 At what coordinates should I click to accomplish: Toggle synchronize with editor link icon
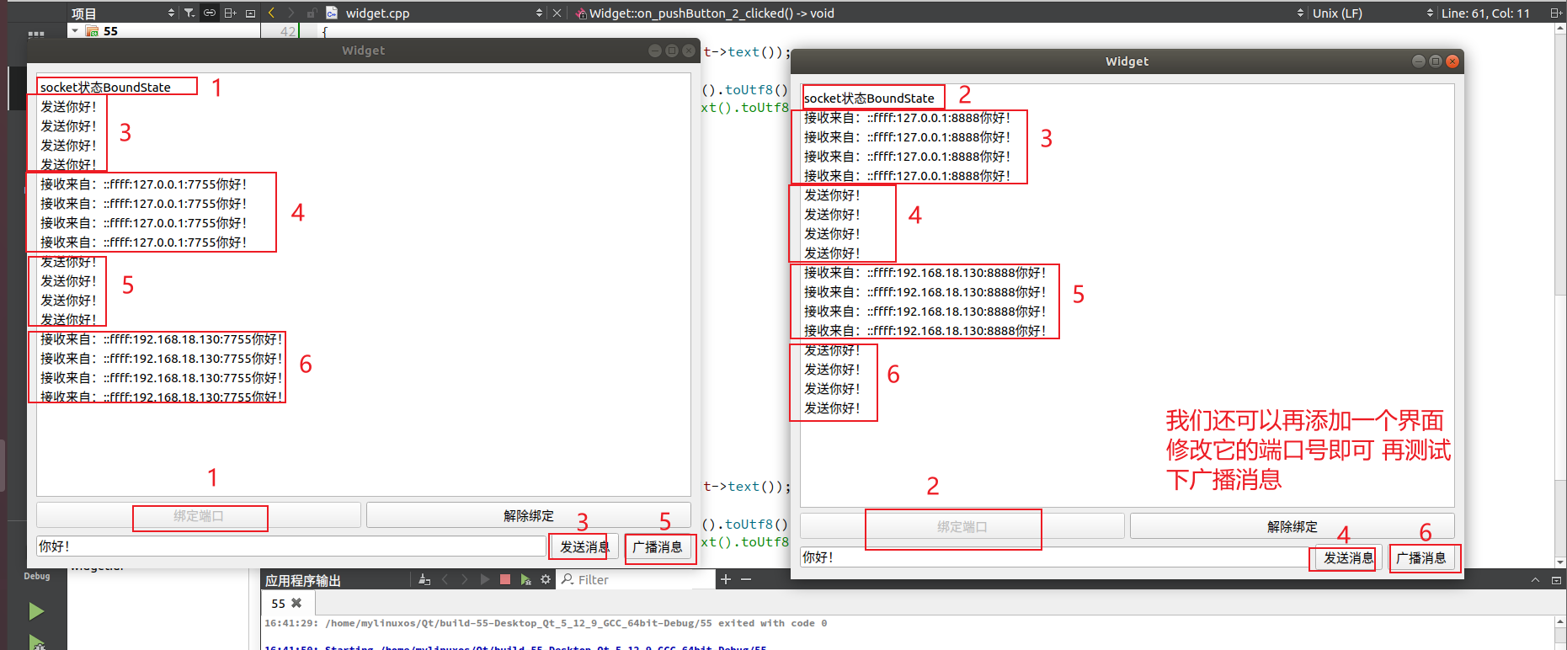[210, 13]
